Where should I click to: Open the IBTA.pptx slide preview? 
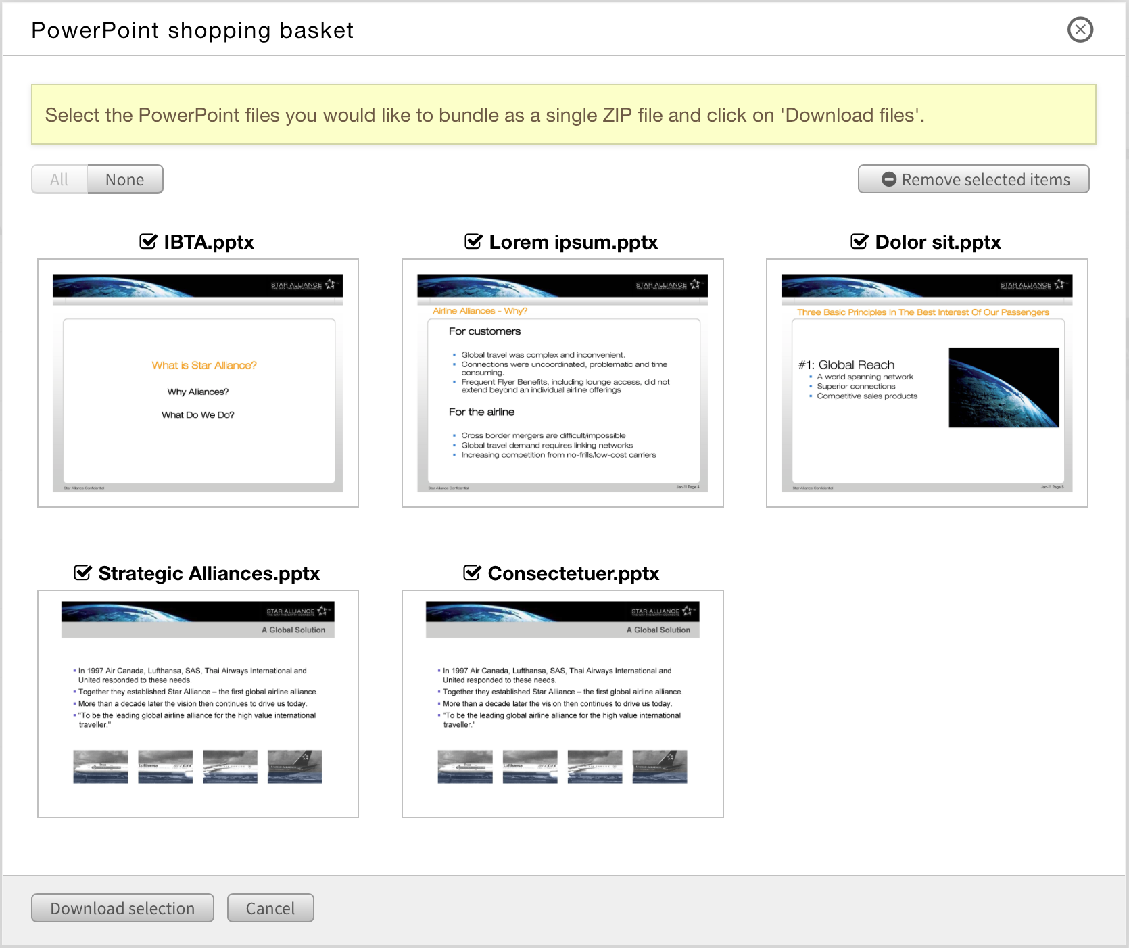[197, 382]
